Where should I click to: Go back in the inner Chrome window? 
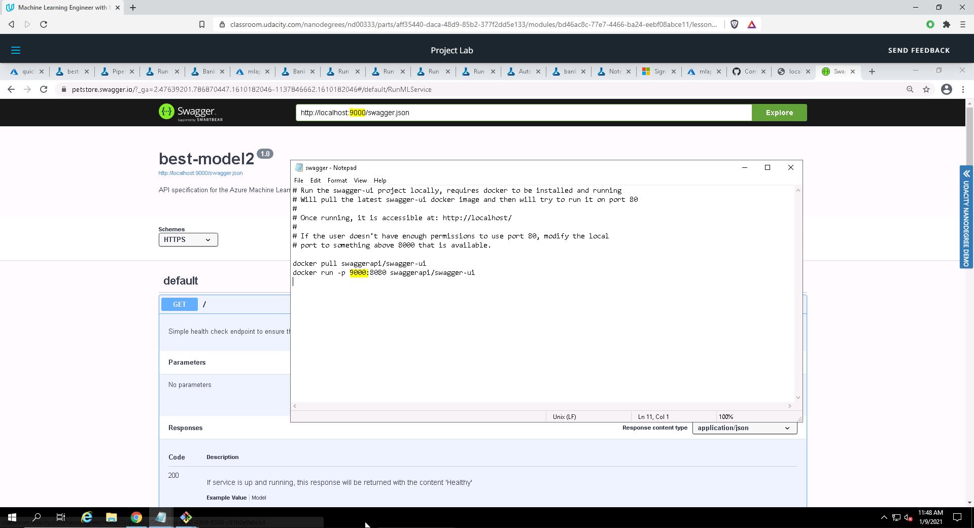click(x=11, y=89)
